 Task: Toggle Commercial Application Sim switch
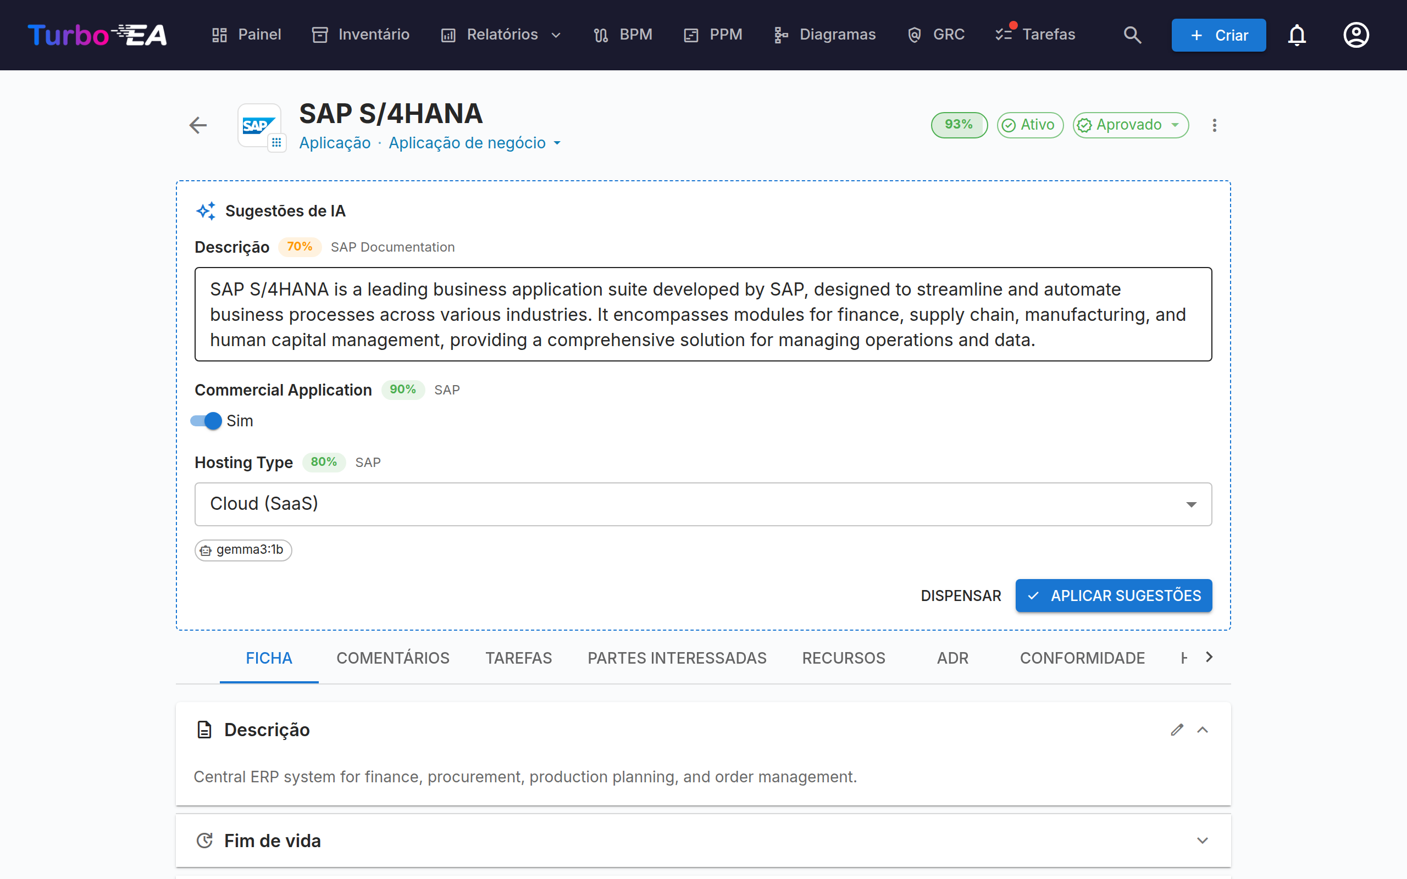click(x=207, y=421)
